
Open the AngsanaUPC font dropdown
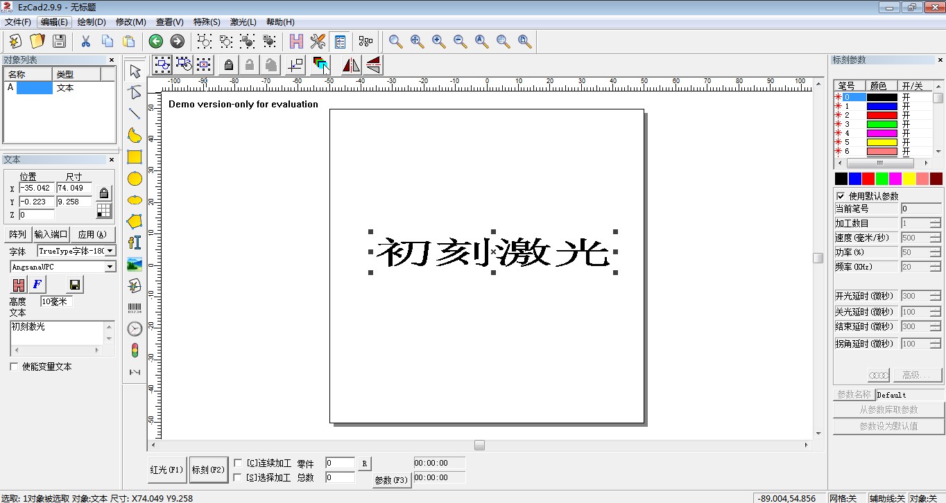(x=110, y=267)
